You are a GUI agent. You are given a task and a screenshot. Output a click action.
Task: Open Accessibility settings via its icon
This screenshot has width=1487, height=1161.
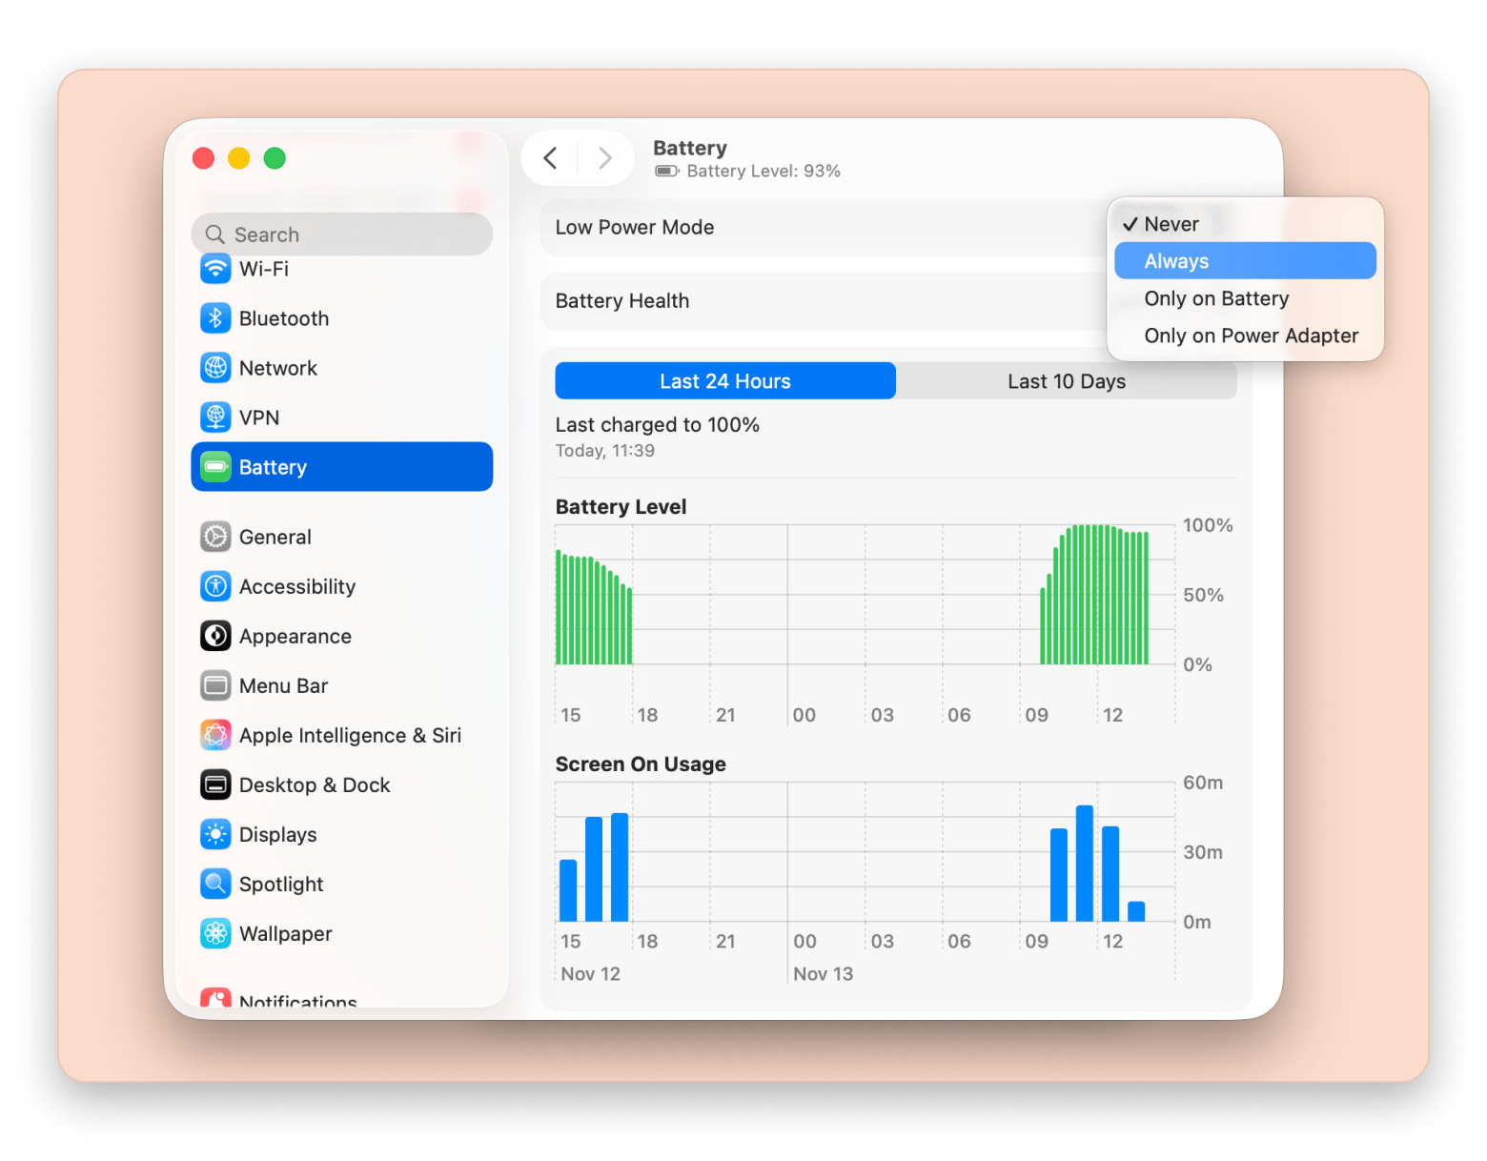pyautogui.click(x=215, y=586)
